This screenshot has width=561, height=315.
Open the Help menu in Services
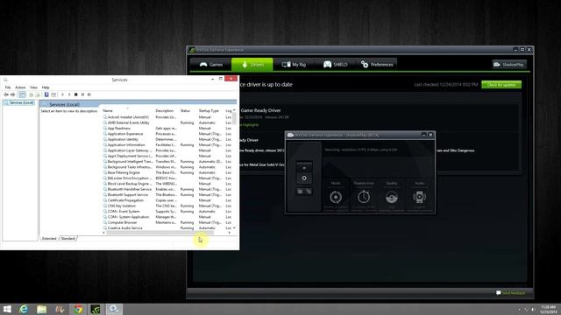(46, 87)
